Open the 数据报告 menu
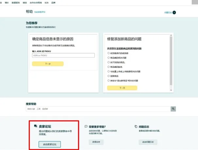The image size is (198, 150). [16, 3]
